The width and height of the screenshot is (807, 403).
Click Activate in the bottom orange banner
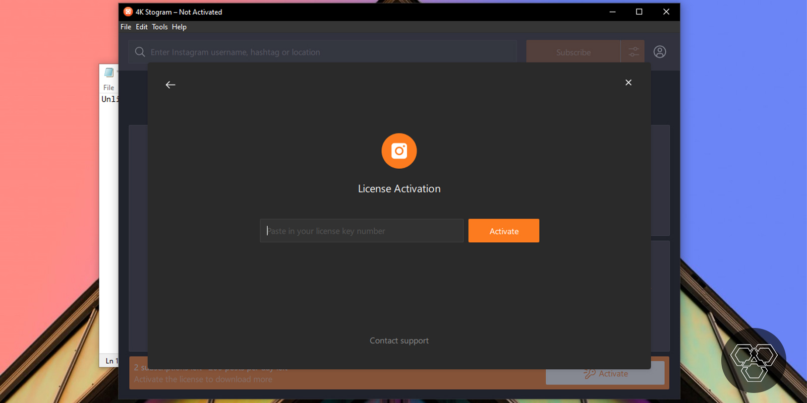click(x=605, y=374)
